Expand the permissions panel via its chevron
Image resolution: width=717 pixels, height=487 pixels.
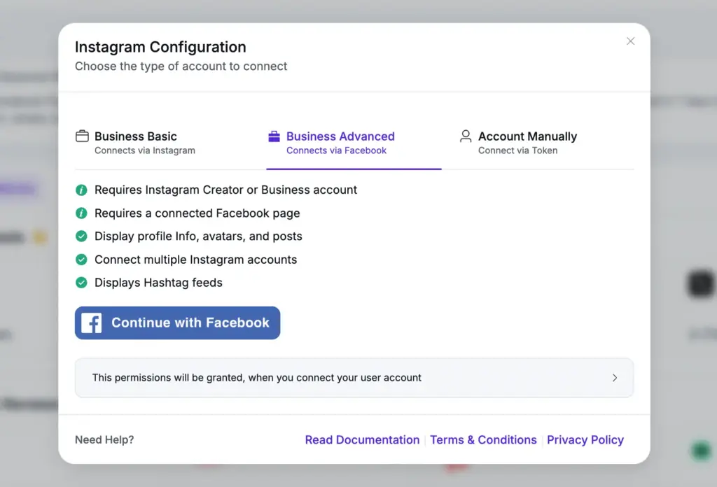(x=615, y=377)
